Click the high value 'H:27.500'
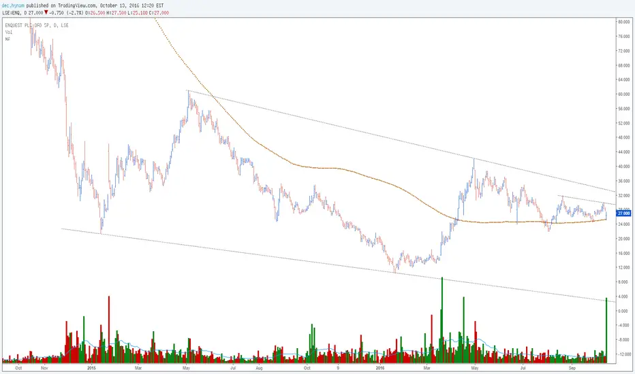Viewport: 635px width, 374px height. (117, 12)
